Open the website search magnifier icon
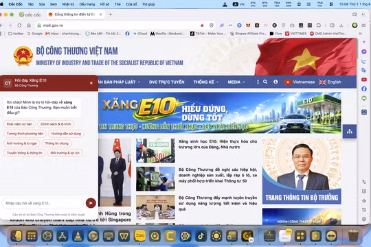 (265, 82)
